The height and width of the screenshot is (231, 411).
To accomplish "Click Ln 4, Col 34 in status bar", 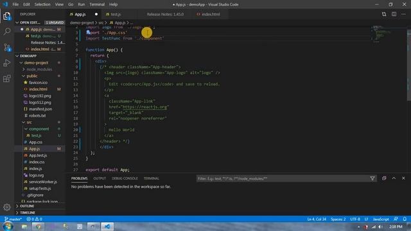I will pos(317,219).
